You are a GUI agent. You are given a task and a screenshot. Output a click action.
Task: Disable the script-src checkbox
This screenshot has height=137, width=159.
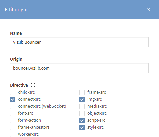82,120
